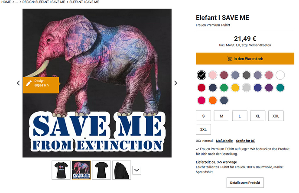Click the cart icon in the Warenkorb button
299x193 pixels.
(x=229, y=59)
